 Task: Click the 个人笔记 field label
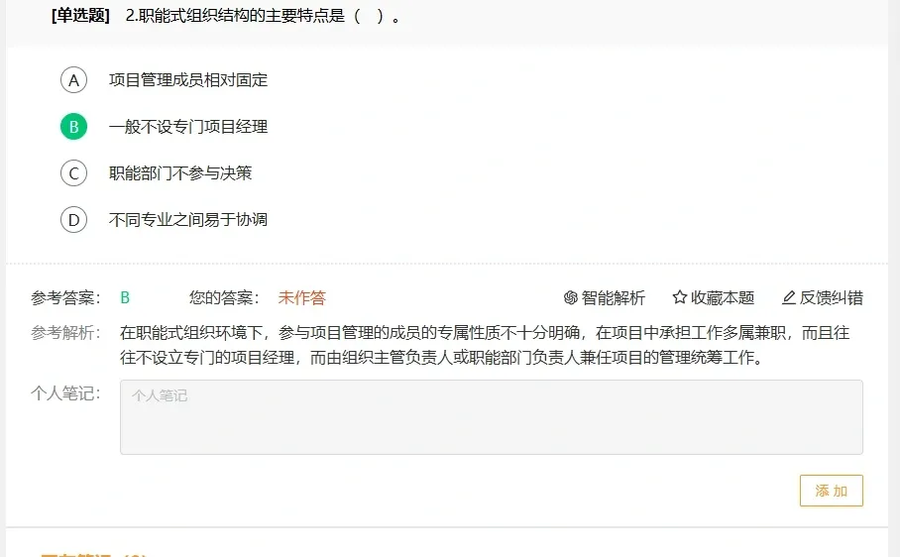[65, 392]
